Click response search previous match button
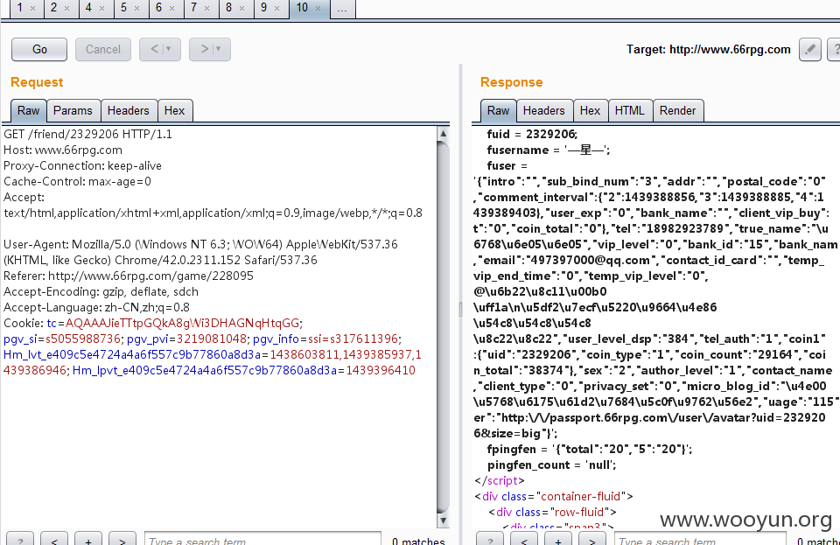The width and height of the screenshot is (840, 545). pyautogui.click(x=524, y=540)
